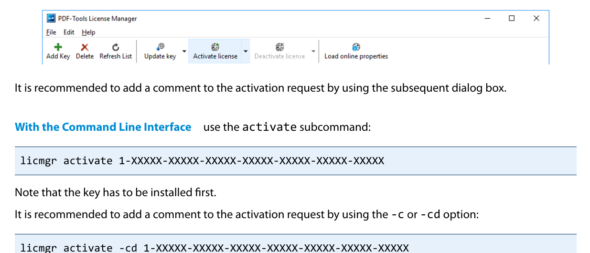Image resolution: width=590 pixels, height=253 pixels.
Task: Click the PDF-Tools License Manager title bar icon
Action: point(51,19)
